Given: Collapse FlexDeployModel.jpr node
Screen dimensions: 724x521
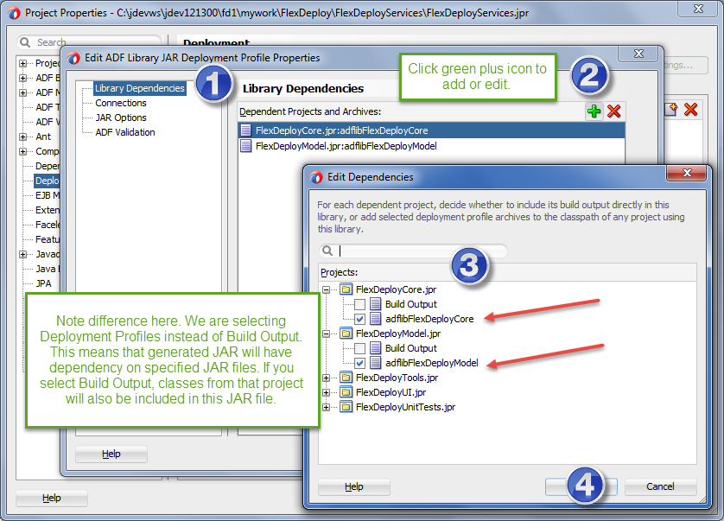Looking at the screenshot, I should (327, 334).
